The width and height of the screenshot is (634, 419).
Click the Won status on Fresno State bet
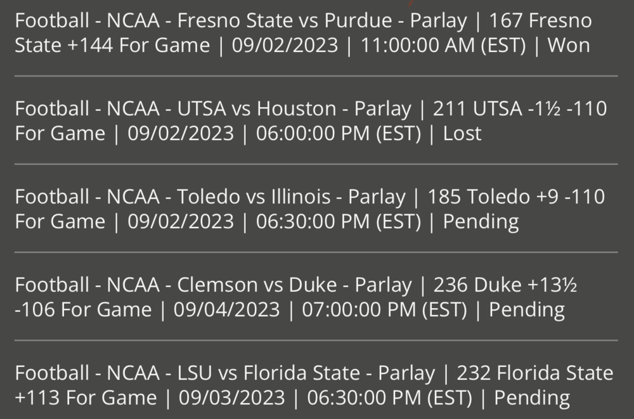[569, 46]
